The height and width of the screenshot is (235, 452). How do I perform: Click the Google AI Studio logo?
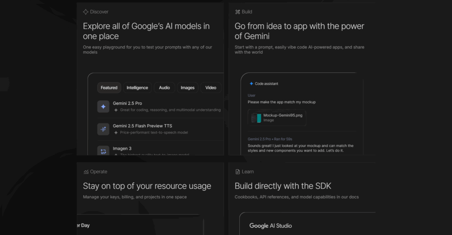point(271,226)
